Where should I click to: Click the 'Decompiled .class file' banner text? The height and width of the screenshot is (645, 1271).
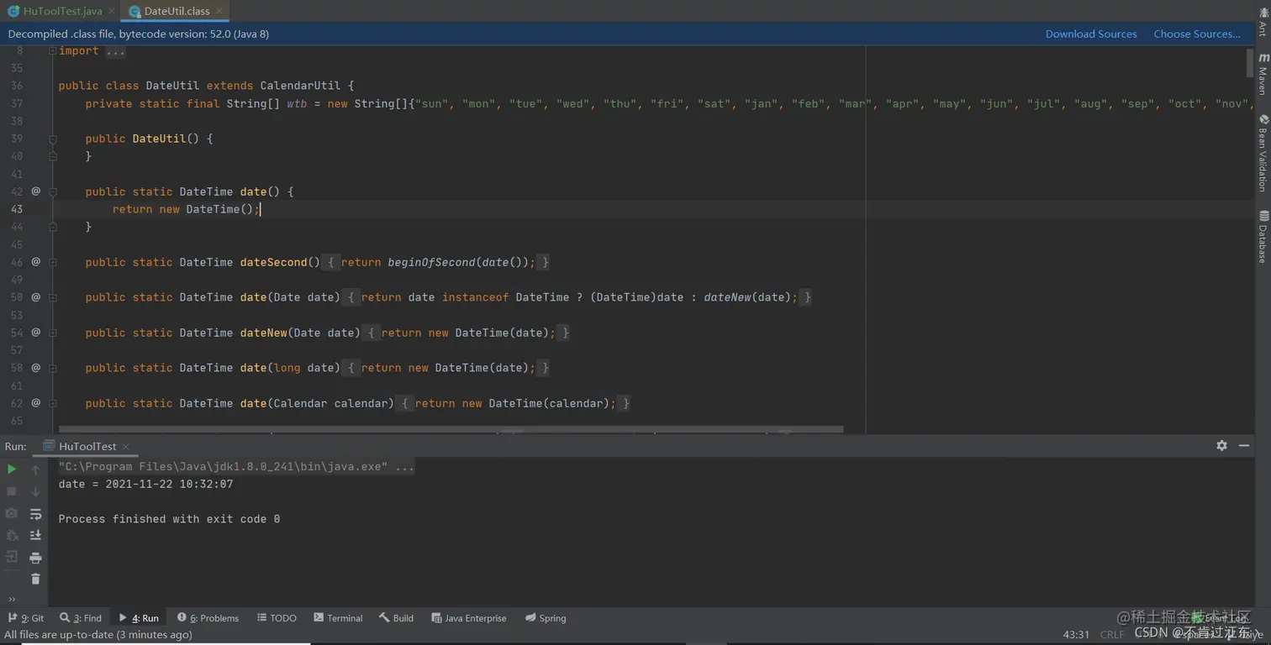coord(139,34)
